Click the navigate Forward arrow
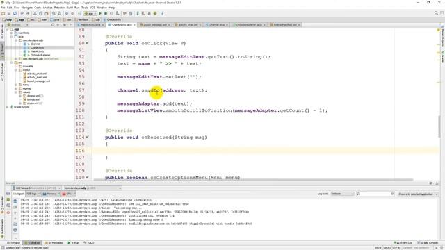This screenshot has height=250, width=445. [x=72, y=13]
